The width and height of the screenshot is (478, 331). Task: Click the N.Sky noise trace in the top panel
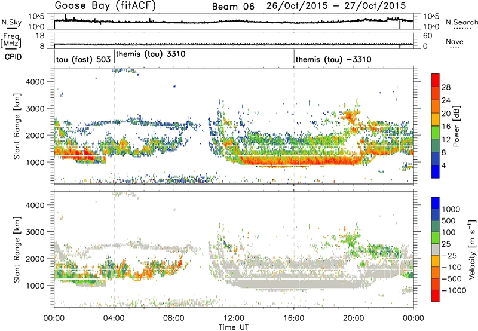pos(234,22)
